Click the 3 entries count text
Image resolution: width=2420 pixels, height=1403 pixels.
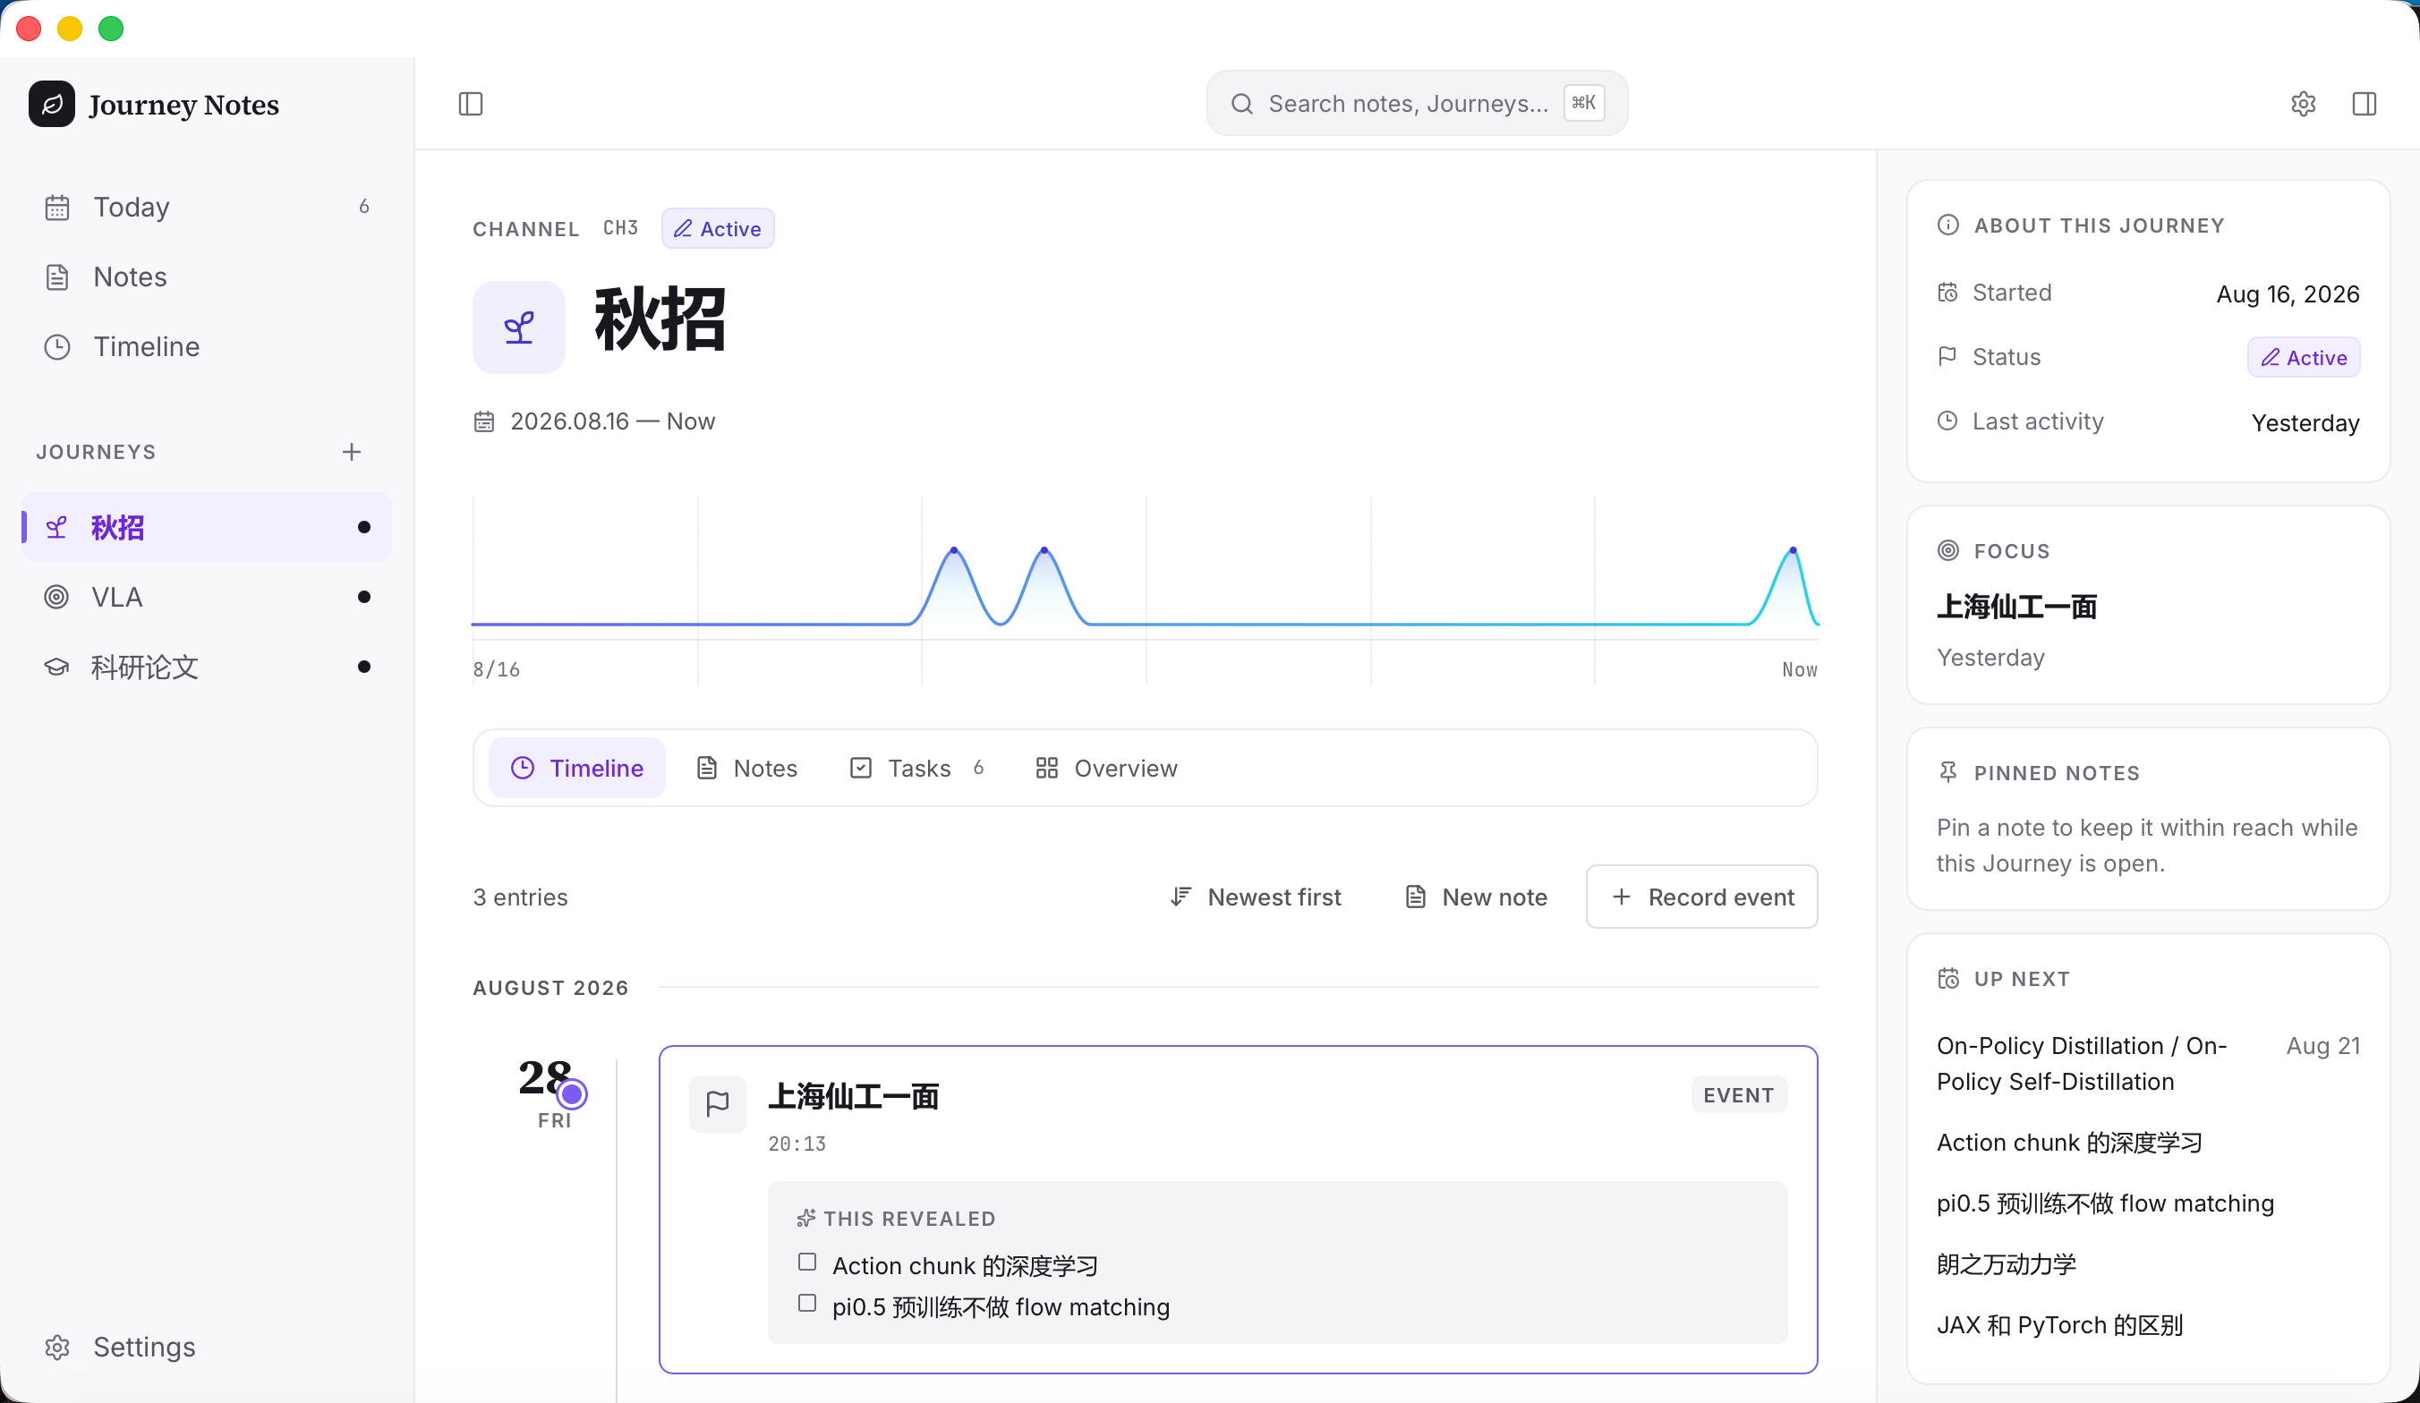(x=521, y=897)
